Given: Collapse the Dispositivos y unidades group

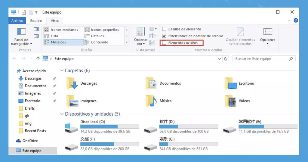Looking at the screenshot, I should click(62, 114).
